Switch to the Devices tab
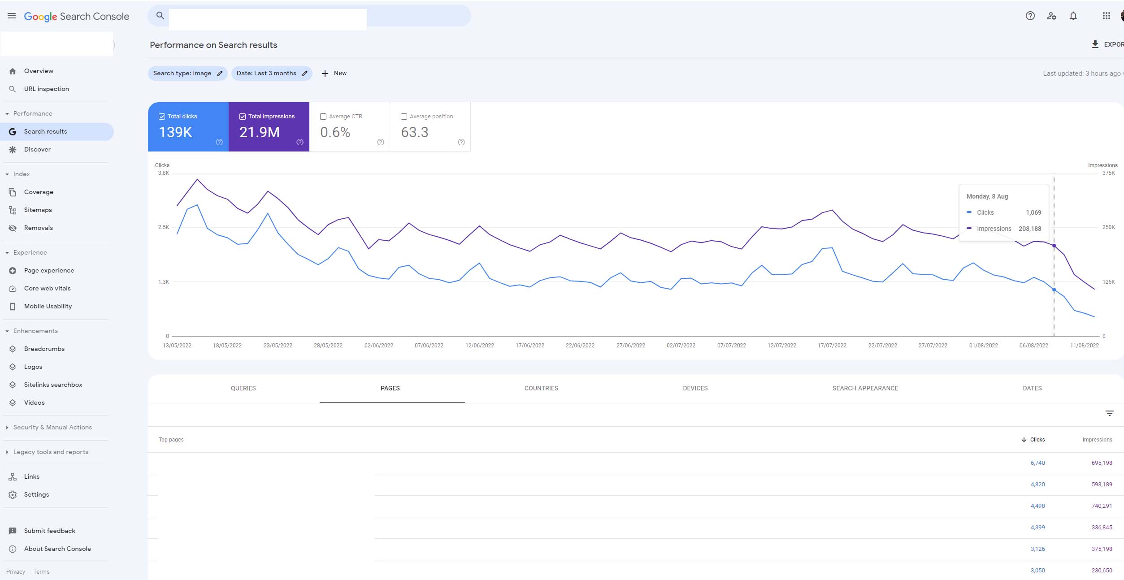The image size is (1124, 580). click(x=695, y=389)
